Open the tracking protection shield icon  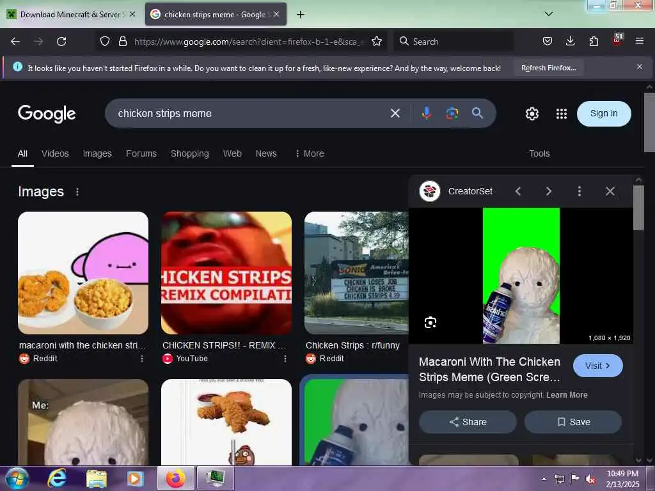[105, 41]
